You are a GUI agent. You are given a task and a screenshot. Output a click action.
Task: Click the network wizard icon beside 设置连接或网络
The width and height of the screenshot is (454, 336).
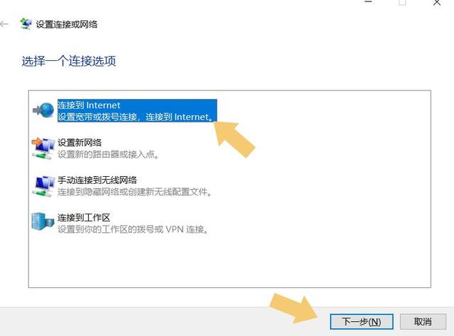26,24
